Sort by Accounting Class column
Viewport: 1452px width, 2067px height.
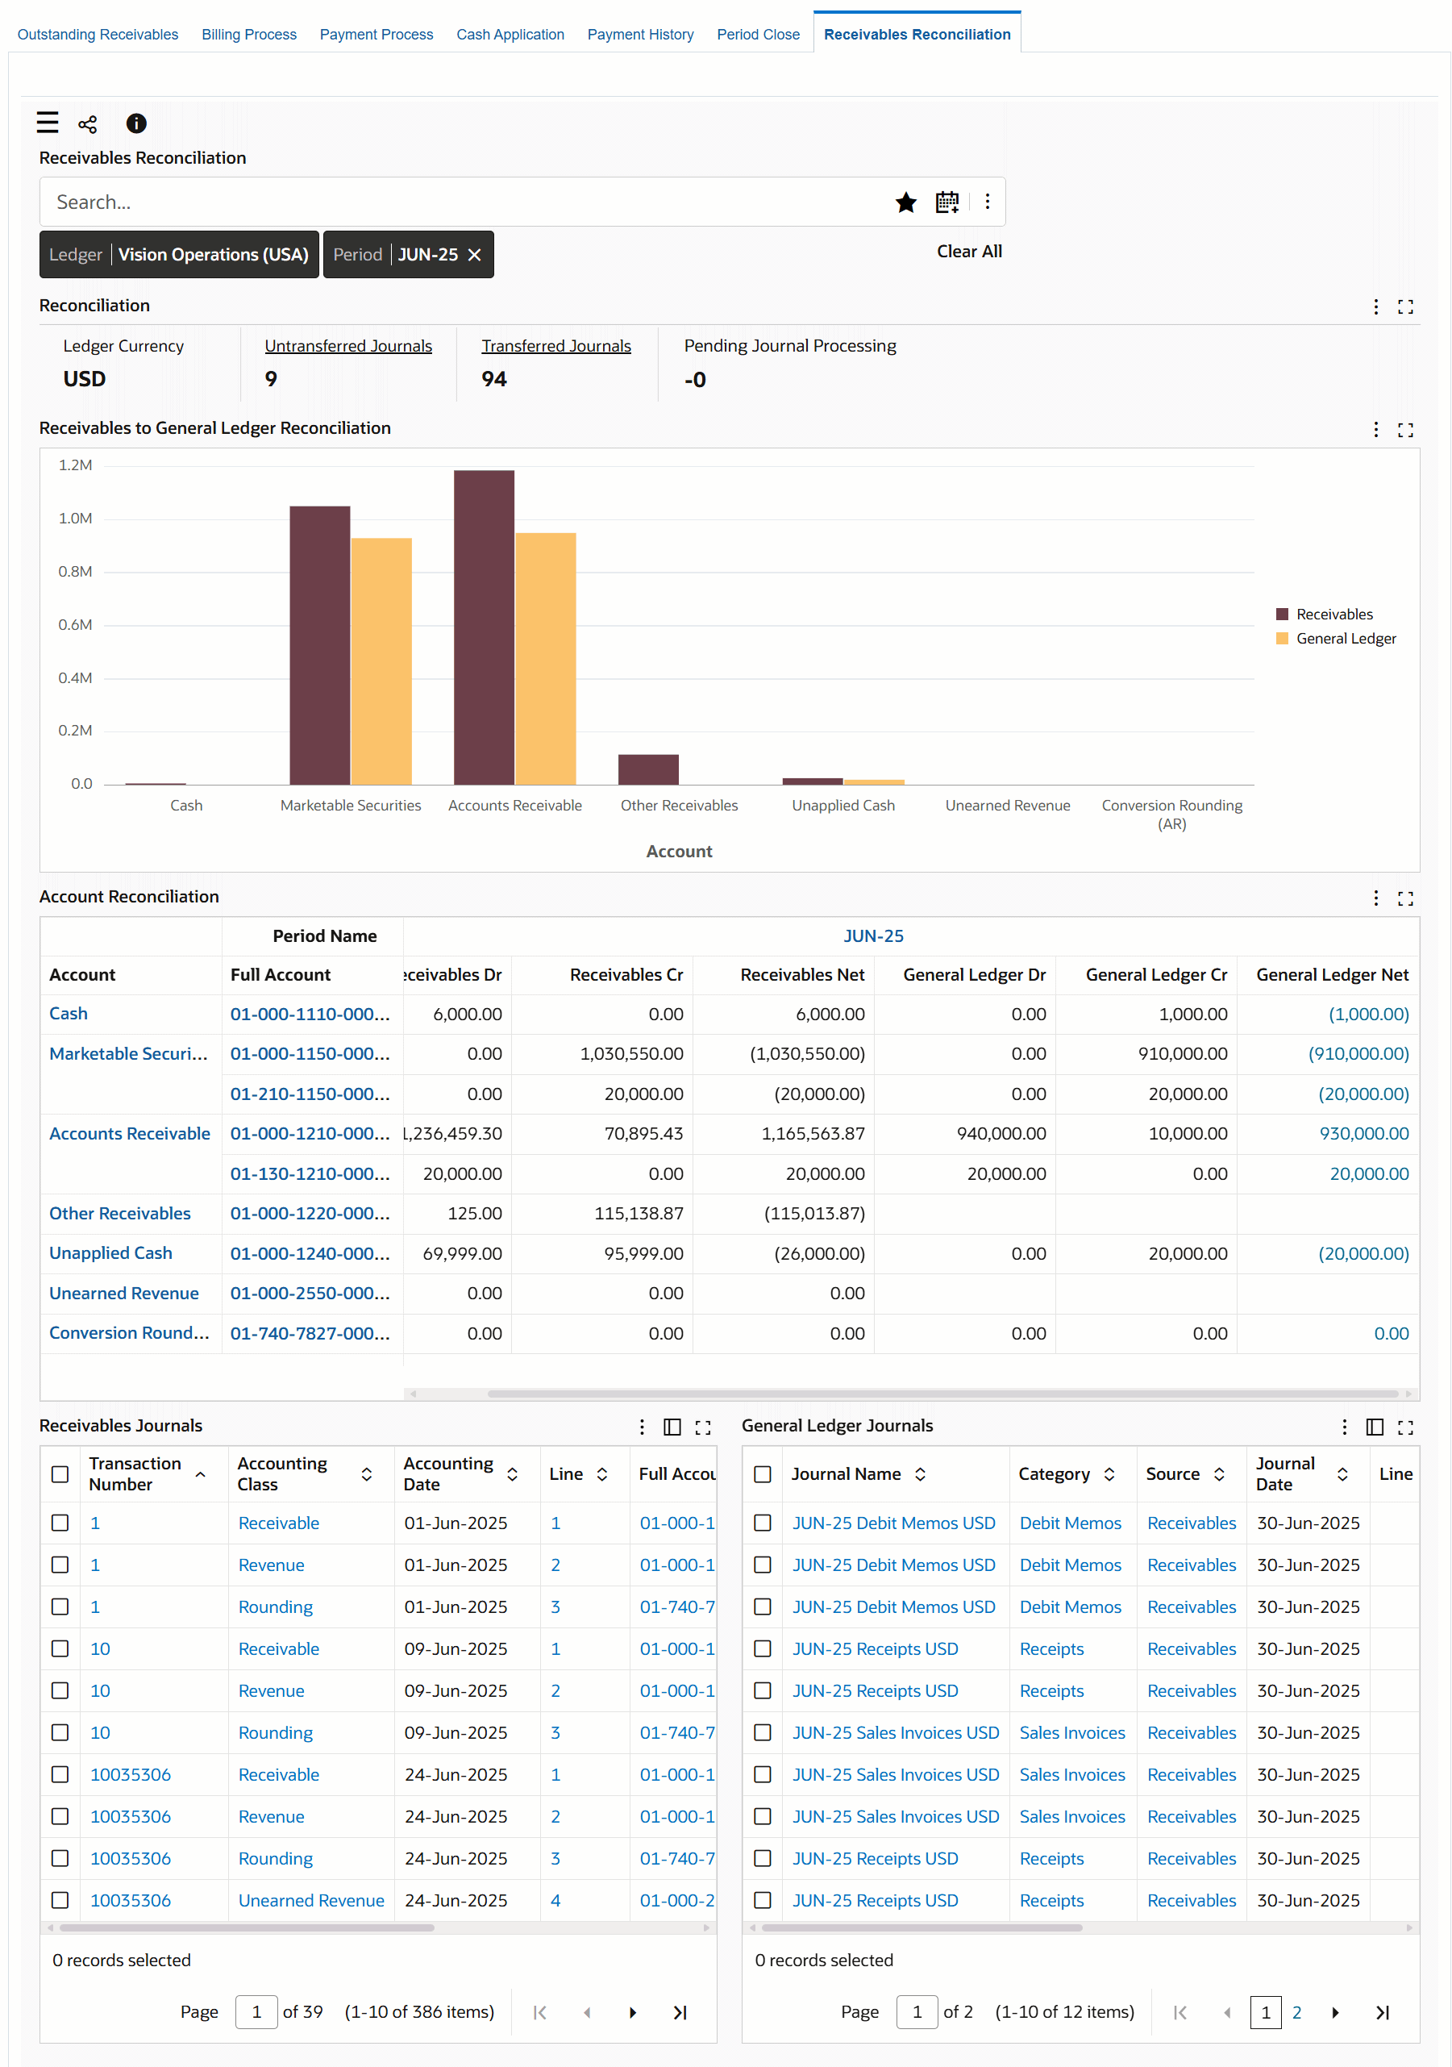pyautogui.click(x=366, y=1473)
